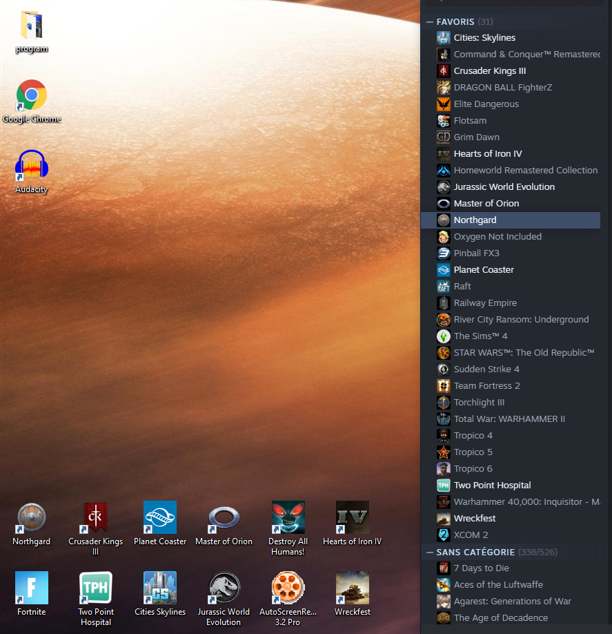Pick Elite Dangerous in game list
The image size is (612, 634).
tap(486, 104)
